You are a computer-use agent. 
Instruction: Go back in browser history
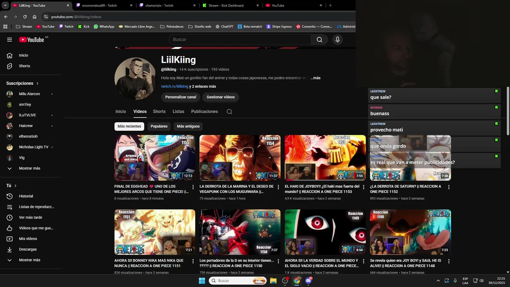pyautogui.click(x=6, y=17)
